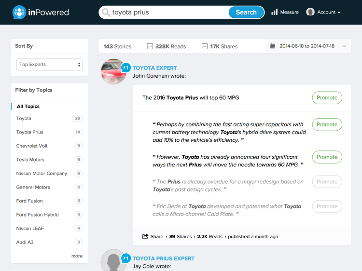The image size is (362, 271).
Task: Click the Reads chart icon
Action: point(150,46)
